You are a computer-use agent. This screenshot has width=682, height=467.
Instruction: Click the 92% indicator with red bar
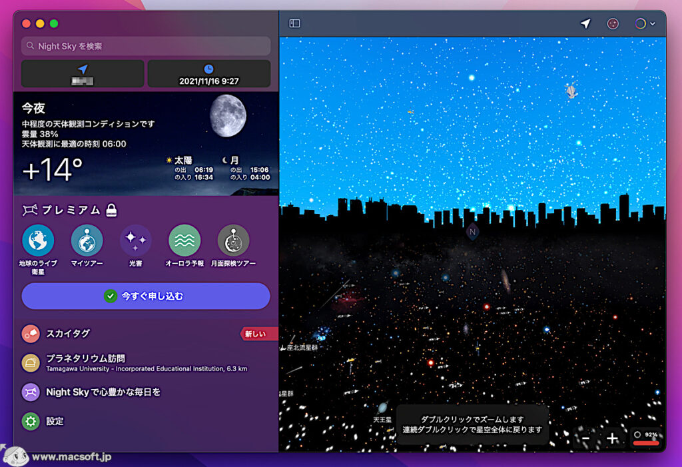646,438
